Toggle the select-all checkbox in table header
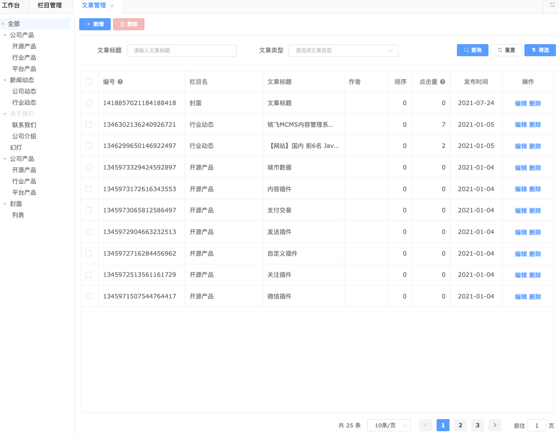The image size is (559, 436). coord(89,82)
